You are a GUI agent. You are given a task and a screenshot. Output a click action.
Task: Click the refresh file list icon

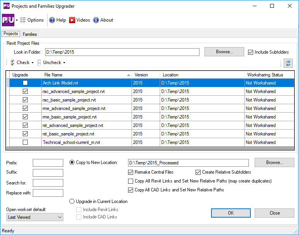click(x=288, y=63)
